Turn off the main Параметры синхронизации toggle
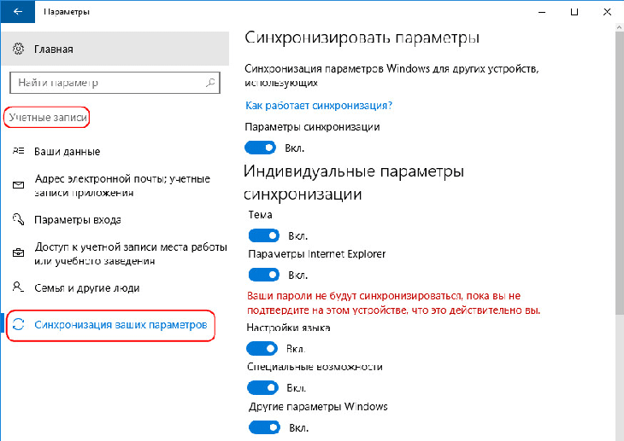The width and height of the screenshot is (624, 441). [x=260, y=148]
